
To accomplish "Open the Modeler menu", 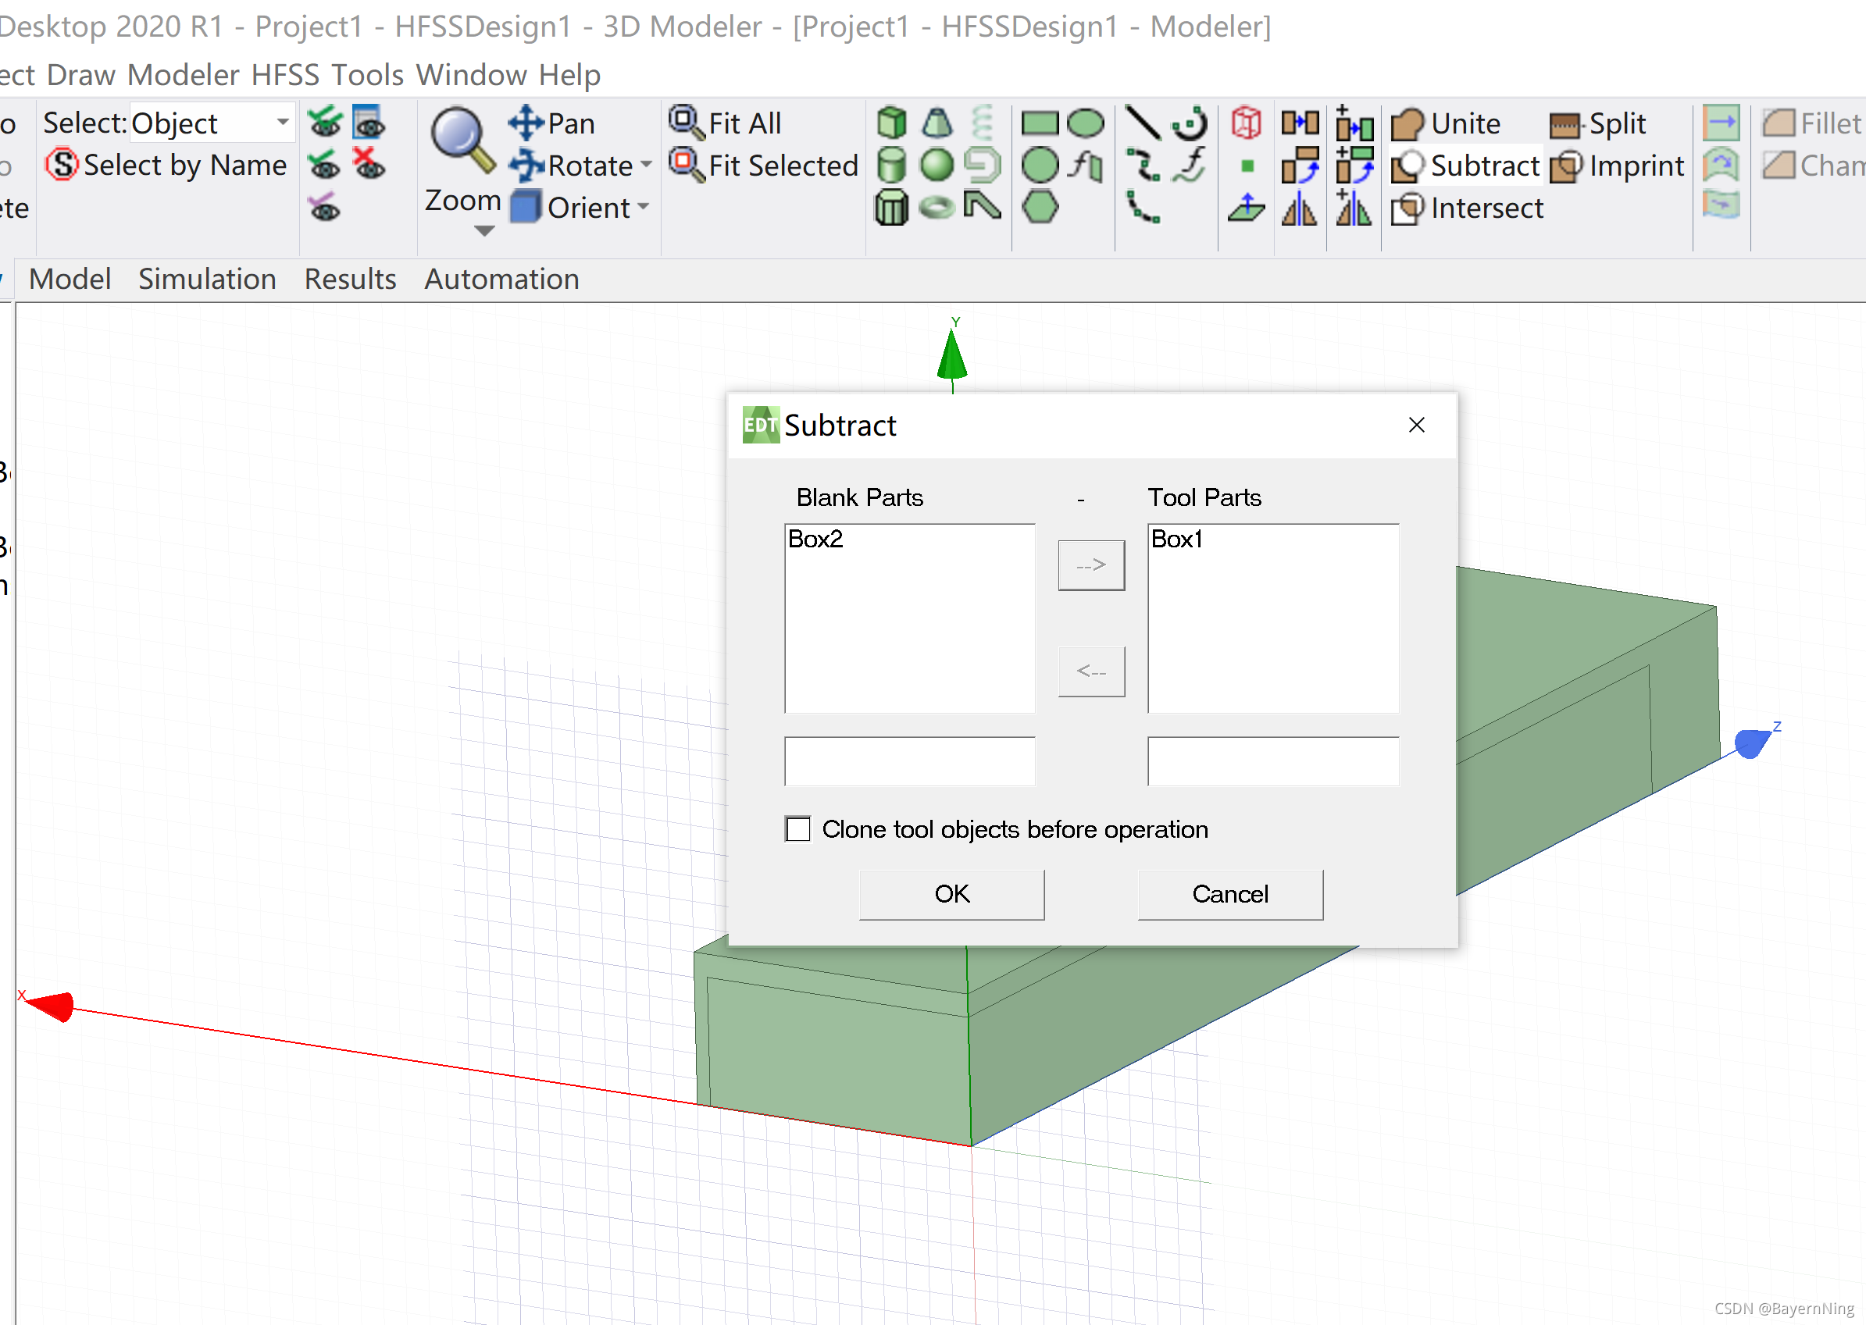I will click(188, 70).
